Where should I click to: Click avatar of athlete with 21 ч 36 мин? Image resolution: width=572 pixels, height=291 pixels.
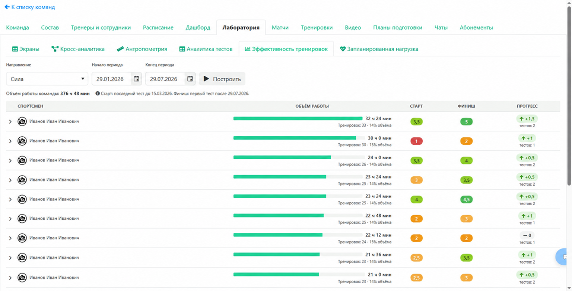pos(22,258)
